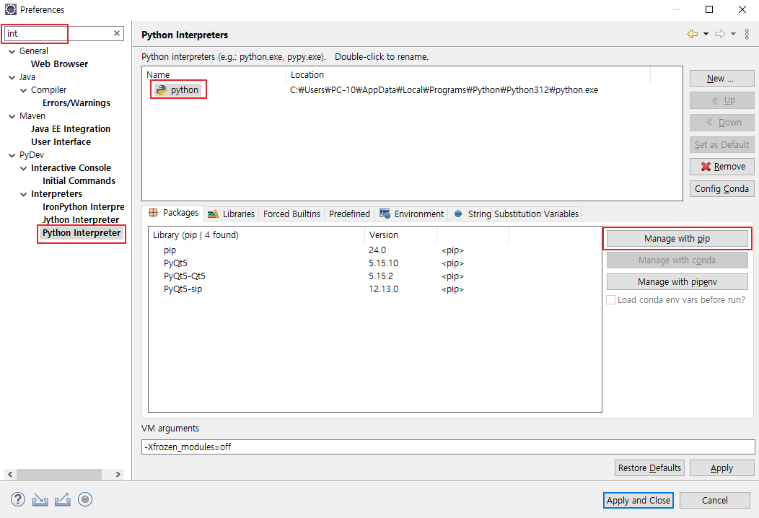Switch to the Libraries tab

coord(232,214)
